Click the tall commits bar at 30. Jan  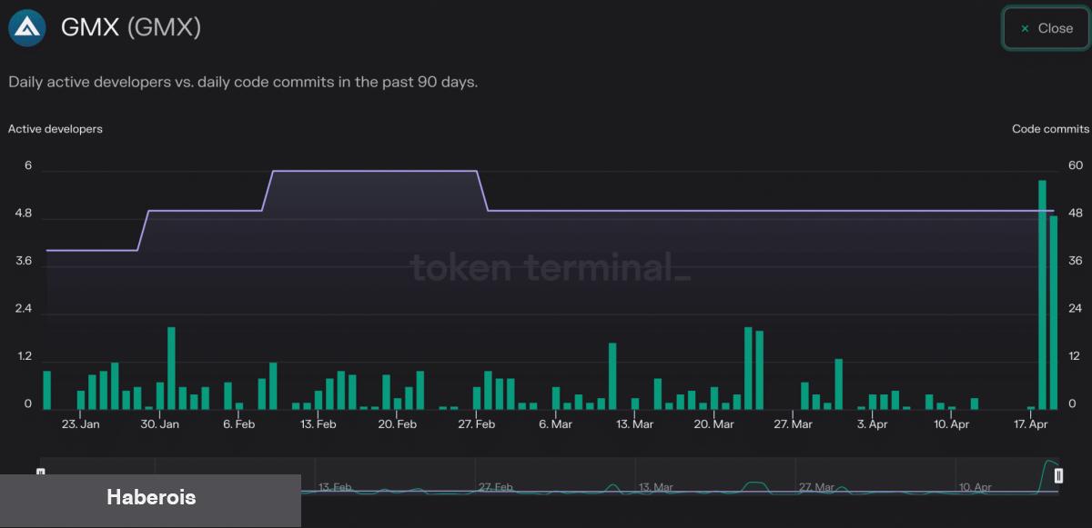171,368
